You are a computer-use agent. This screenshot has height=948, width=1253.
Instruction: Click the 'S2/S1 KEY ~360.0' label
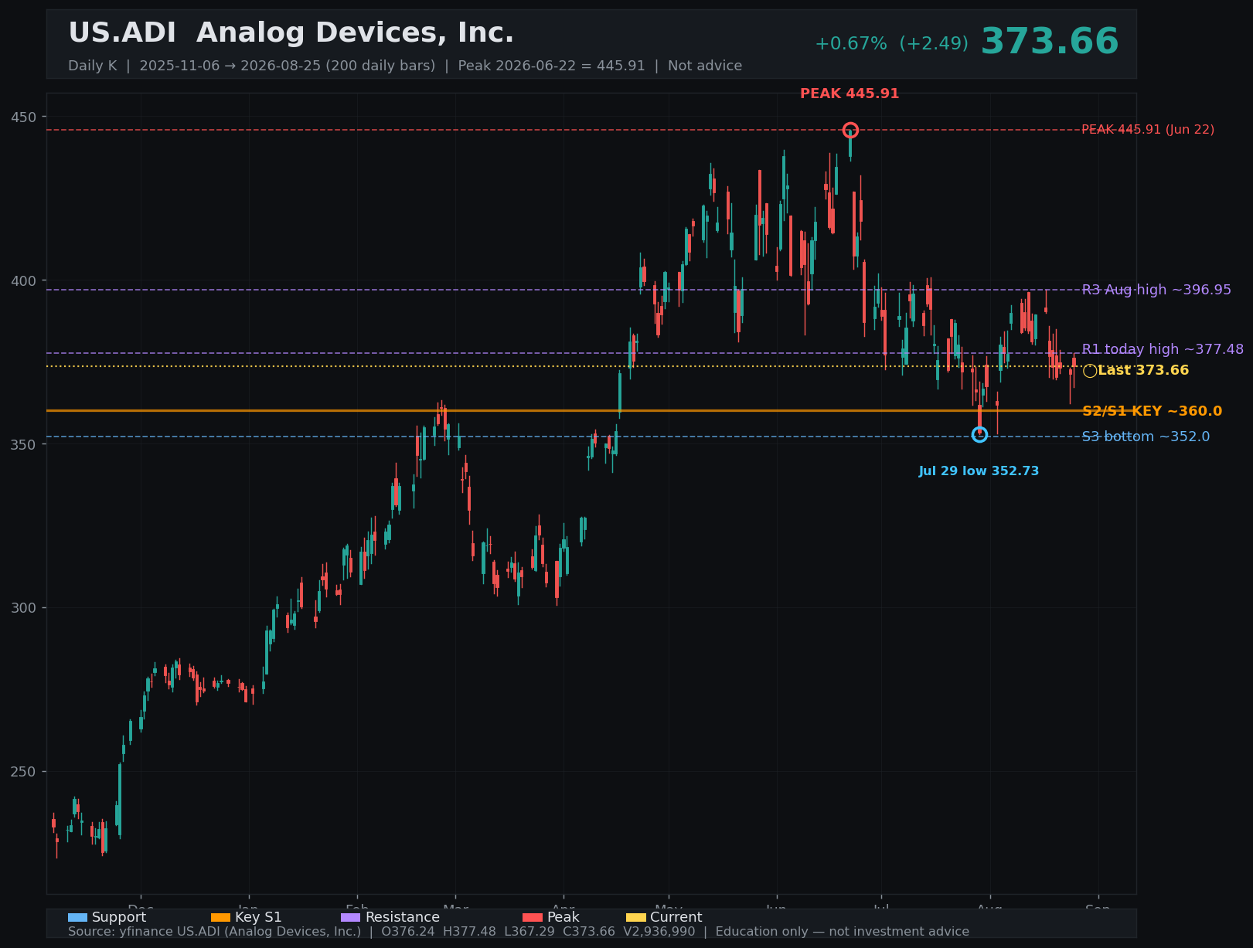tap(1152, 411)
